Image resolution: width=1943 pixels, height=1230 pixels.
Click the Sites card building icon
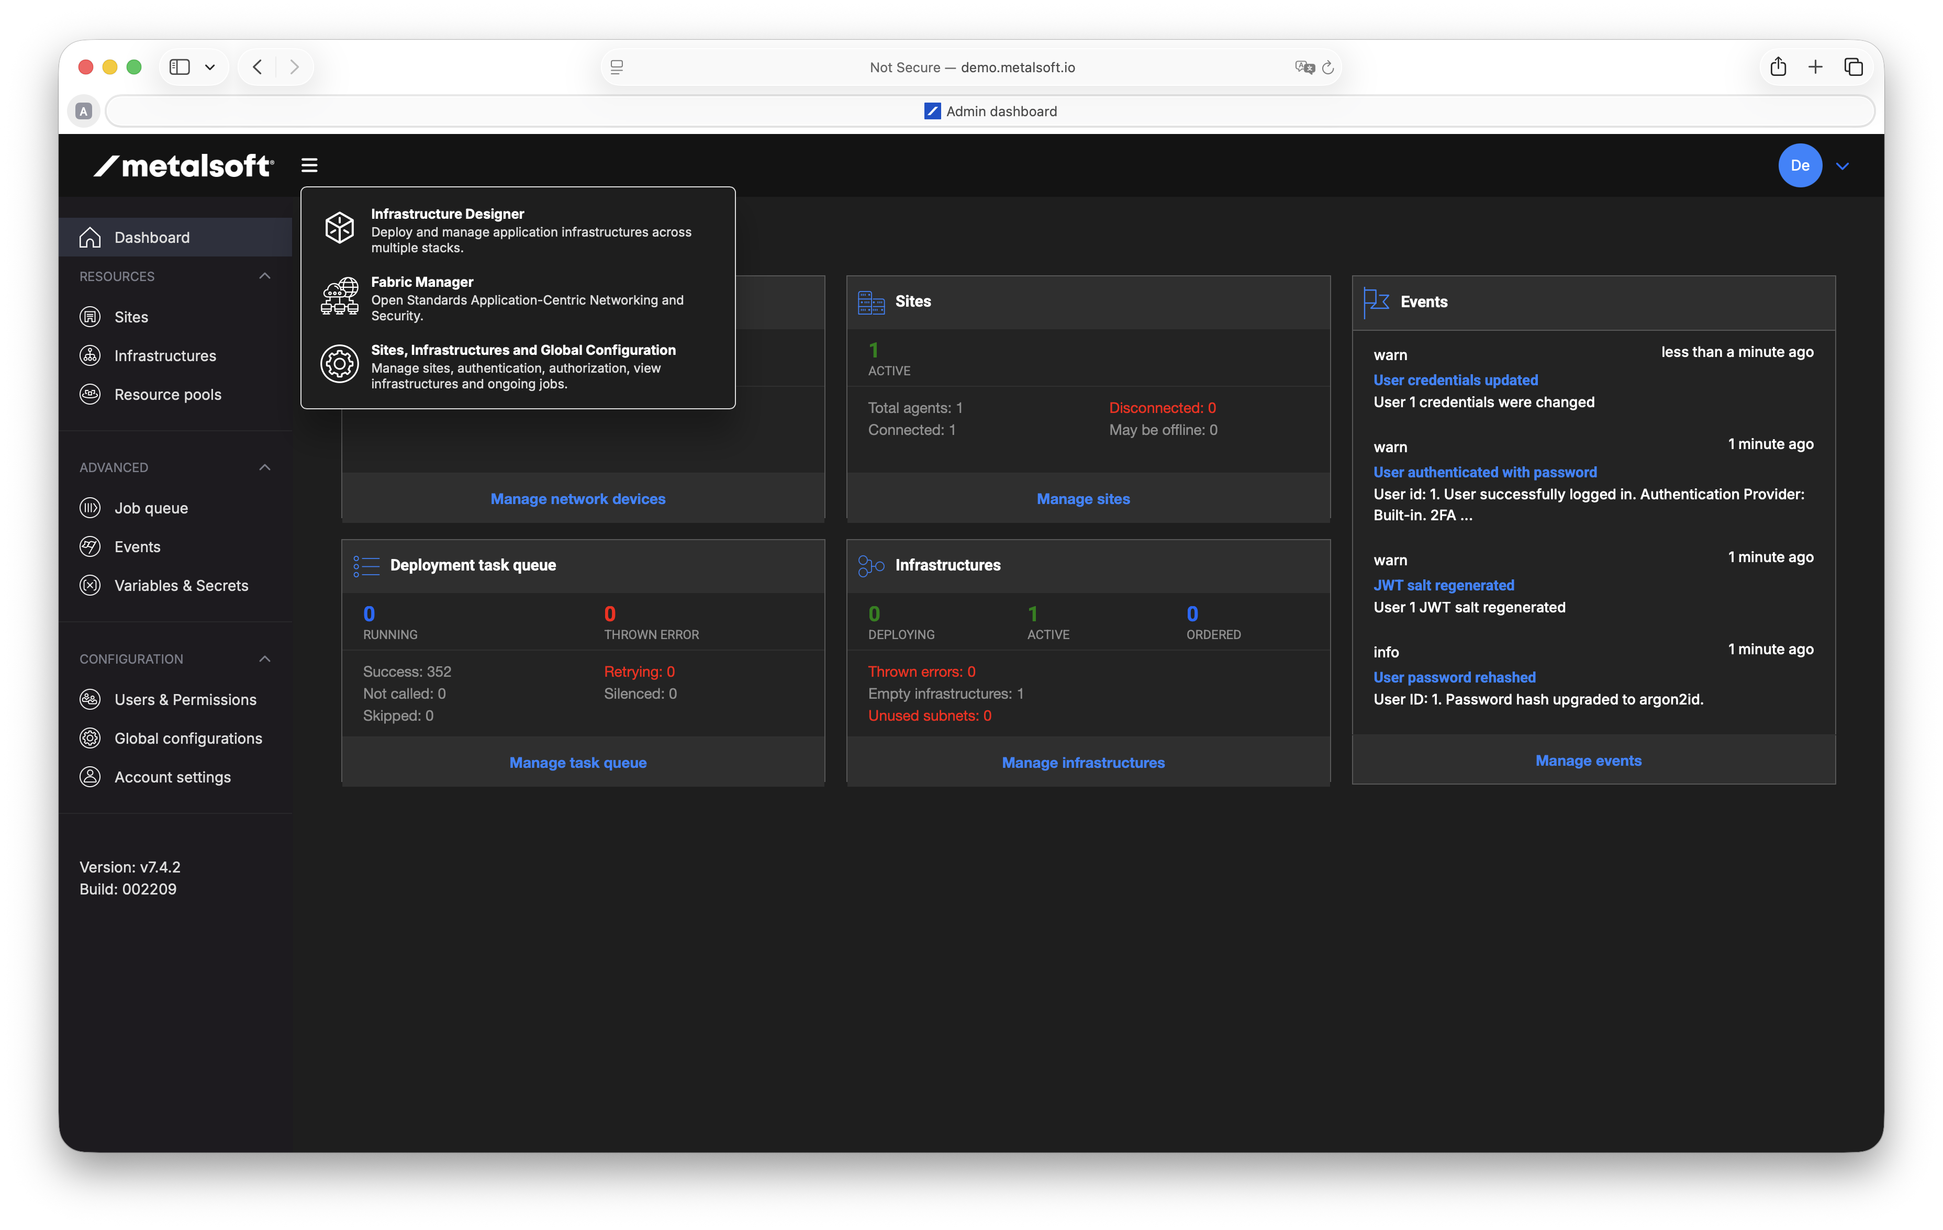coord(872,302)
